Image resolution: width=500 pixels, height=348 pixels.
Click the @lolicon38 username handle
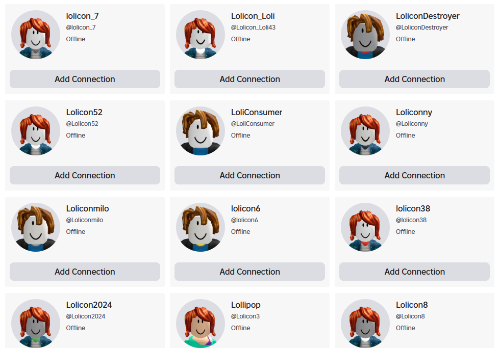(411, 220)
